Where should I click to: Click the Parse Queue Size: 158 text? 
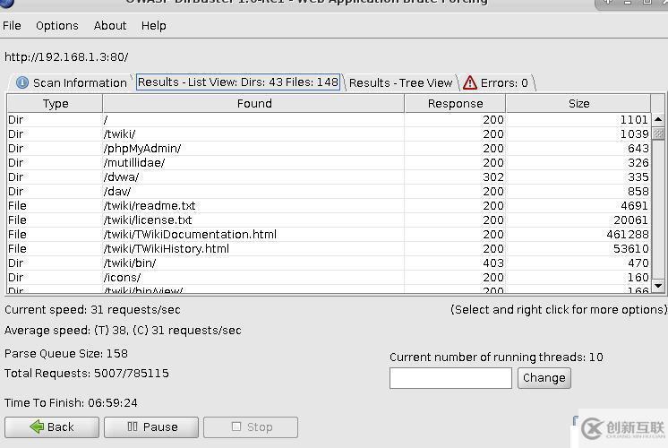point(66,354)
